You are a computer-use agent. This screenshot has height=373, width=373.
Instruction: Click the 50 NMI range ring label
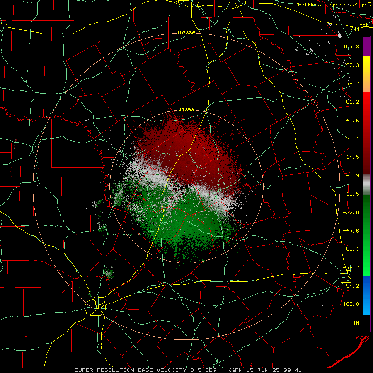coord(186,109)
